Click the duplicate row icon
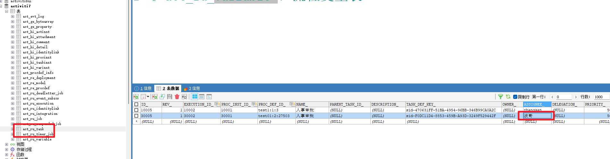The height and width of the screenshot is (159, 610). (162, 97)
